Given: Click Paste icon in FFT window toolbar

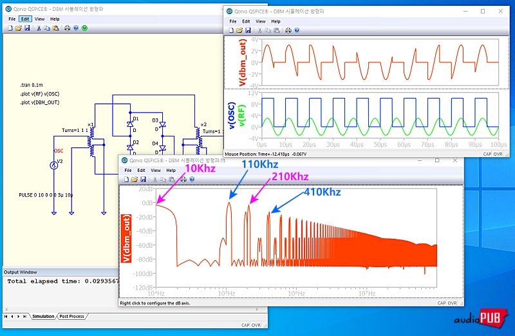Looking at the screenshot, I should (x=172, y=180).
